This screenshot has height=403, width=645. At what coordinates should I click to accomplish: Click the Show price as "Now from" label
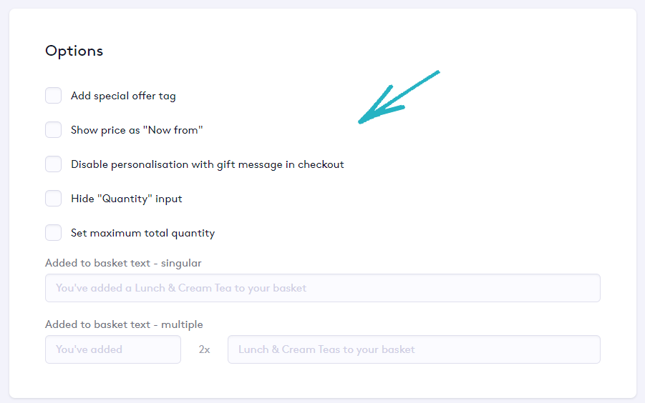tap(137, 130)
